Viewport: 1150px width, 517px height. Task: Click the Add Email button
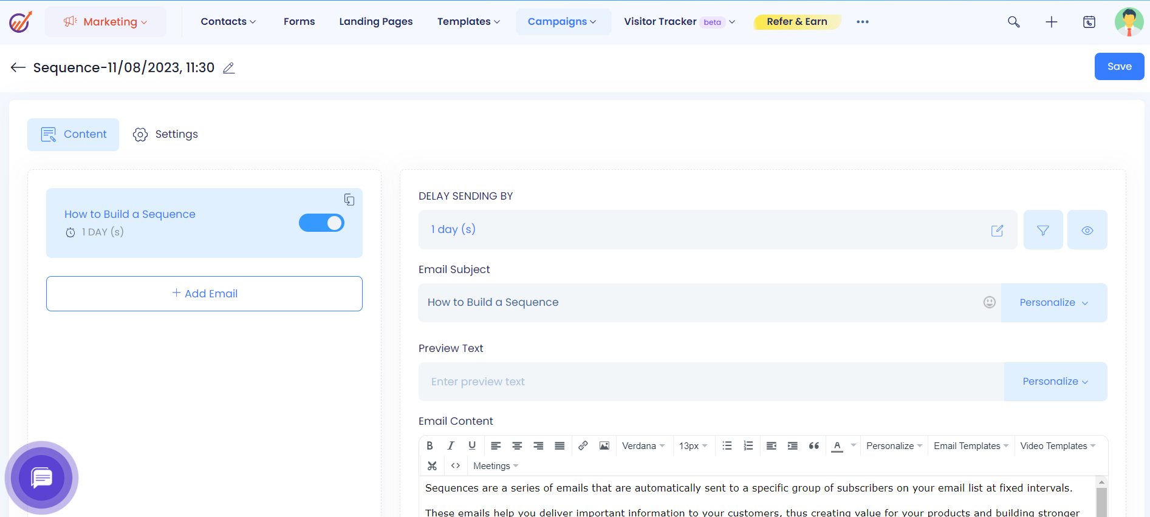pos(204,294)
